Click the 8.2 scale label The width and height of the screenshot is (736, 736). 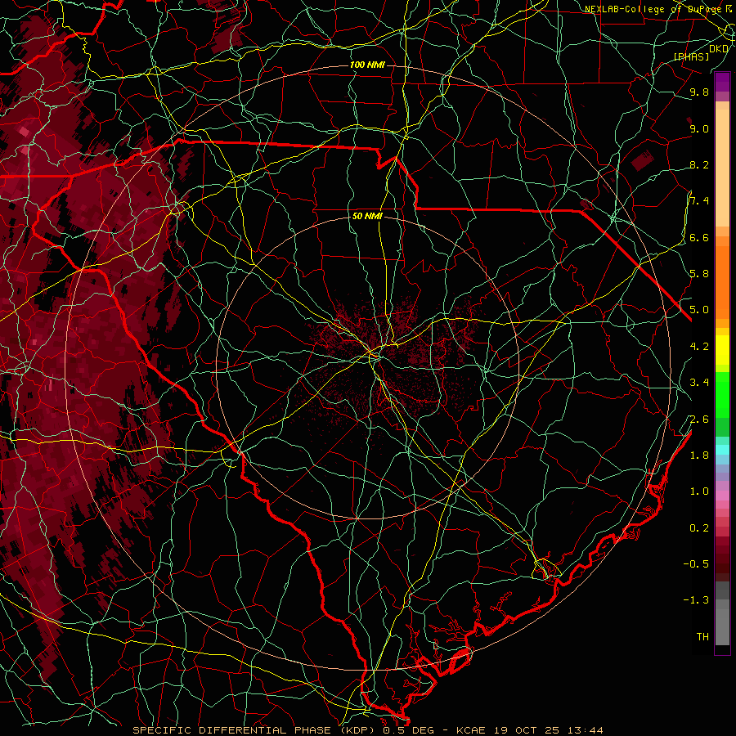click(699, 164)
